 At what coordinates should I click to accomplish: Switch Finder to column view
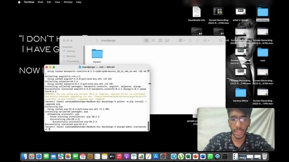[160, 40]
